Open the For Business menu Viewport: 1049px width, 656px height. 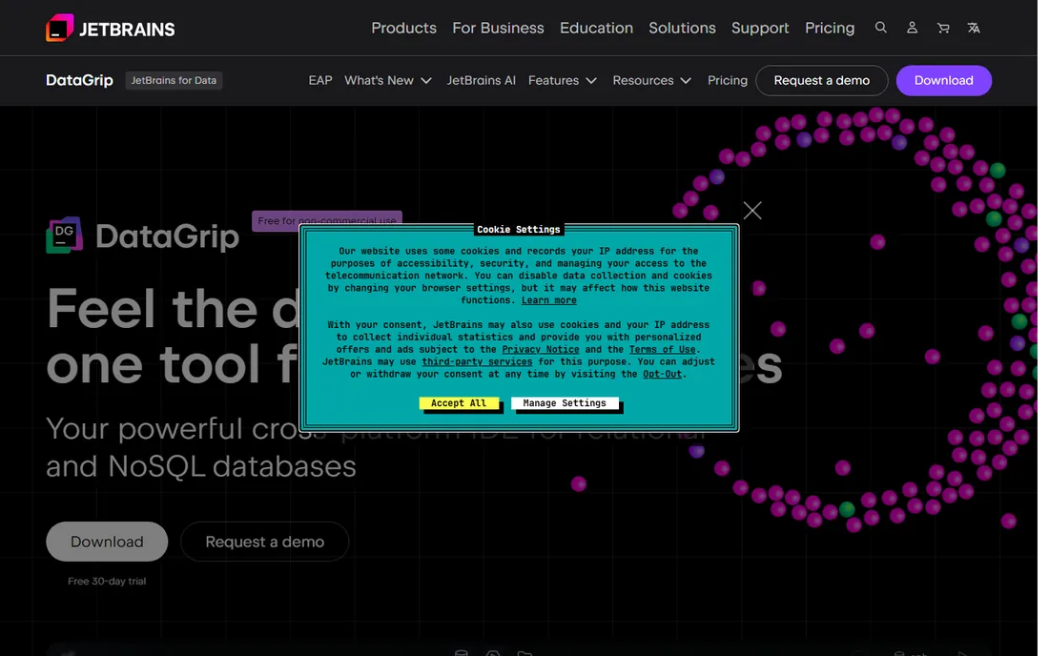(498, 28)
